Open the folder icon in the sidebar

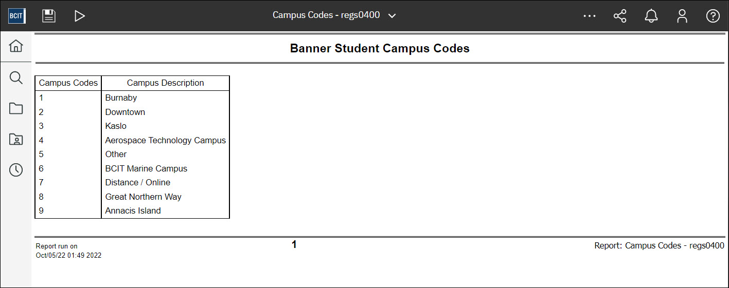click(x=16, y=108)
